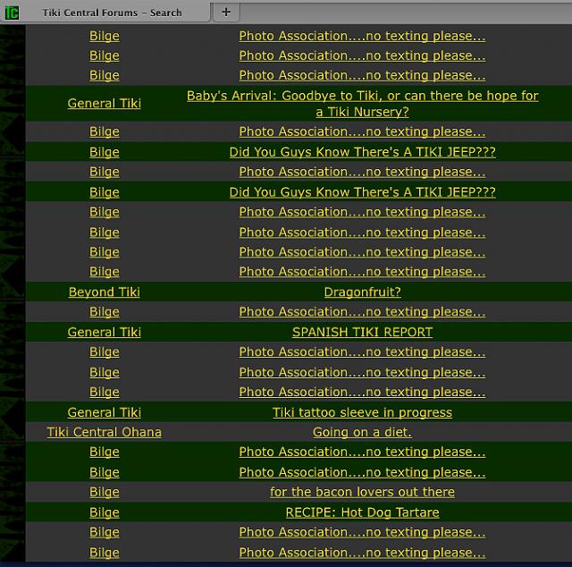The height and width of the screenshot is (567, 572).
Task: Click General Tiki beside SPANISH TIKI REPORT
Action: [105, 333]
